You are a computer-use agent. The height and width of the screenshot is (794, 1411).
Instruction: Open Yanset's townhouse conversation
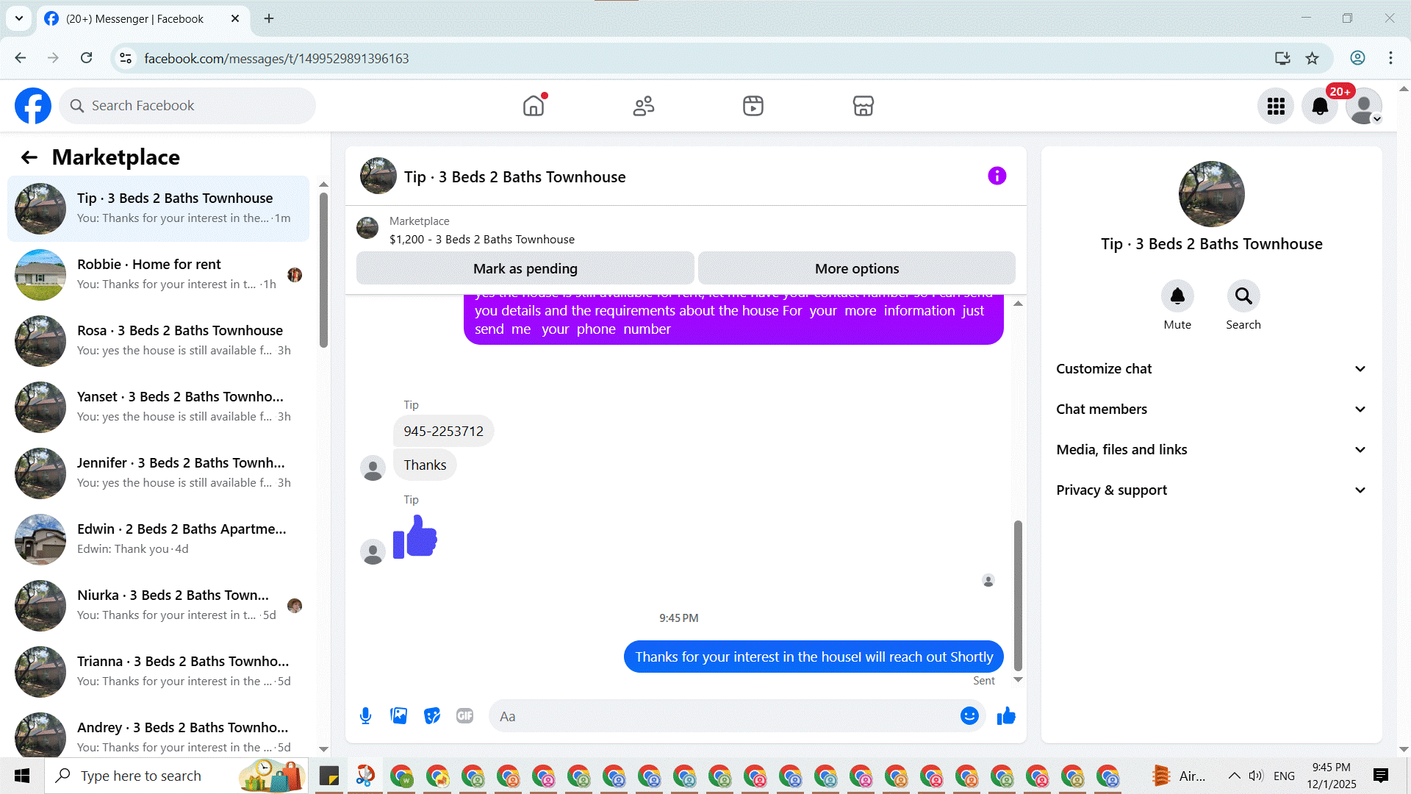(158, 407)
